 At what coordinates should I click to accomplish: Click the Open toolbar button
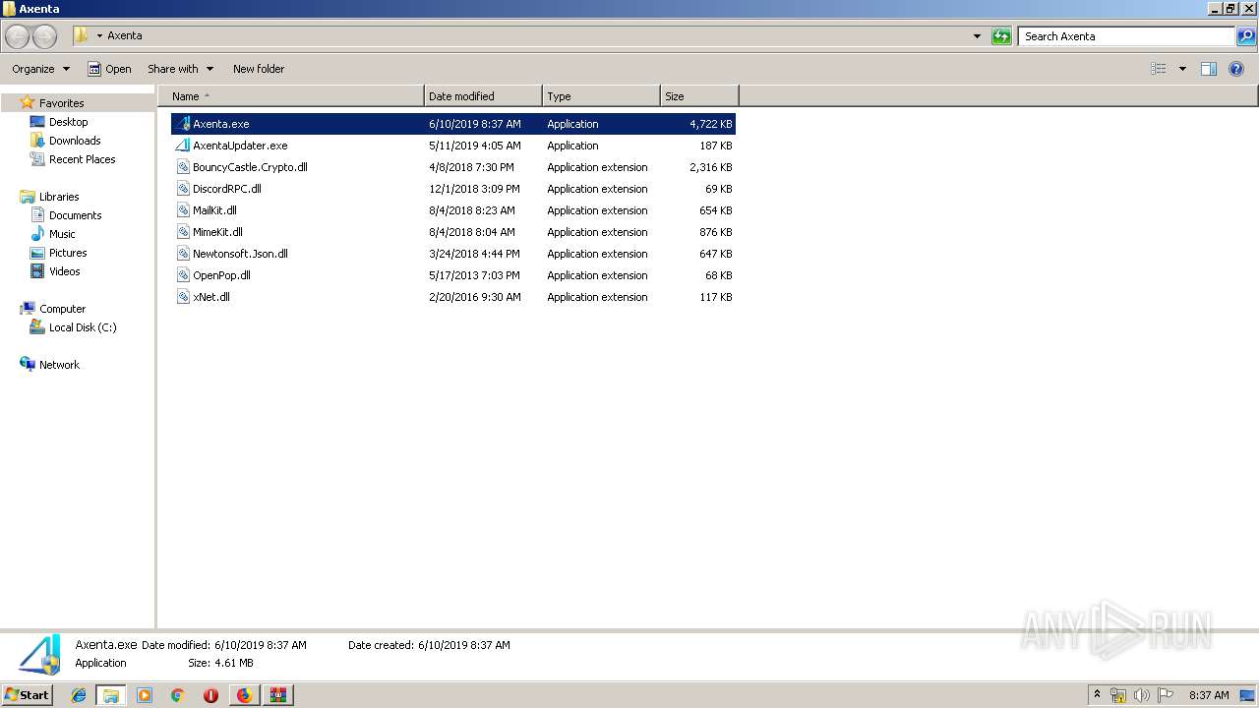tap(109, 69)
